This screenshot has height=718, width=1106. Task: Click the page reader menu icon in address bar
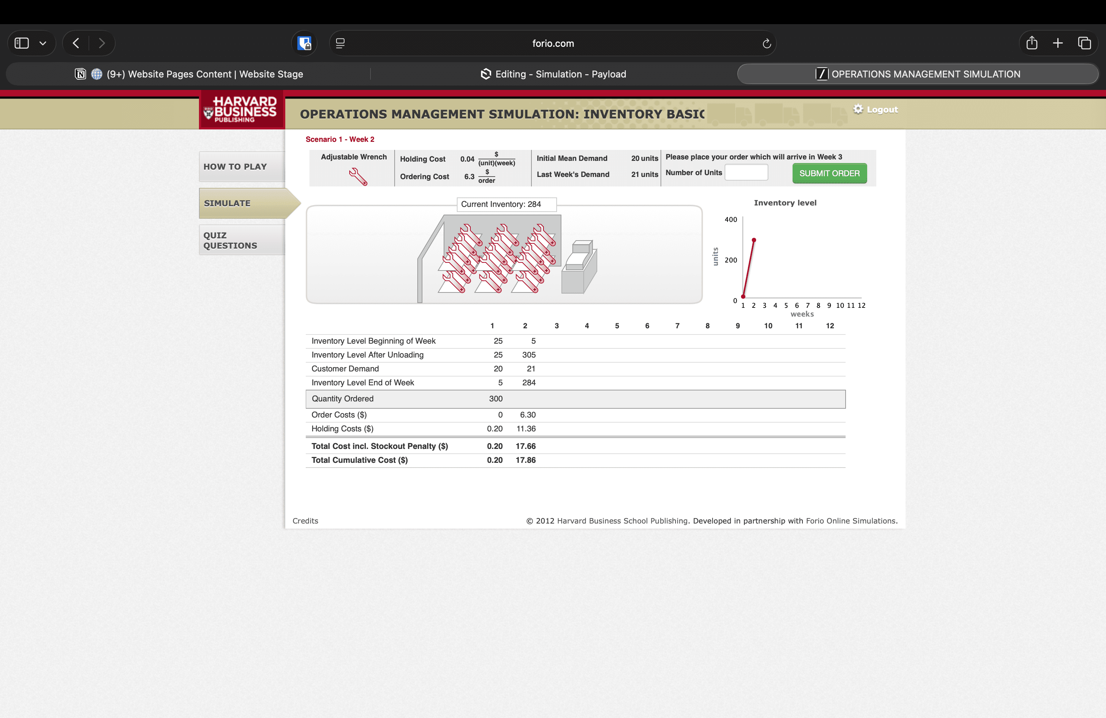click(340, 43)
